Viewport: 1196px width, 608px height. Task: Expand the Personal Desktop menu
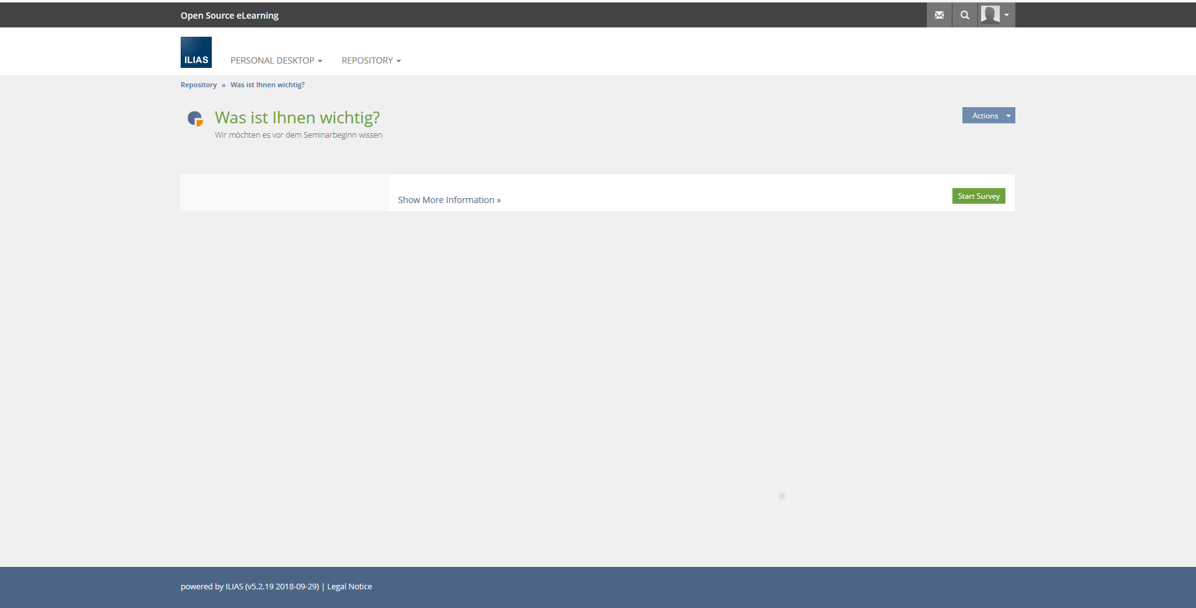pos(277,60)
